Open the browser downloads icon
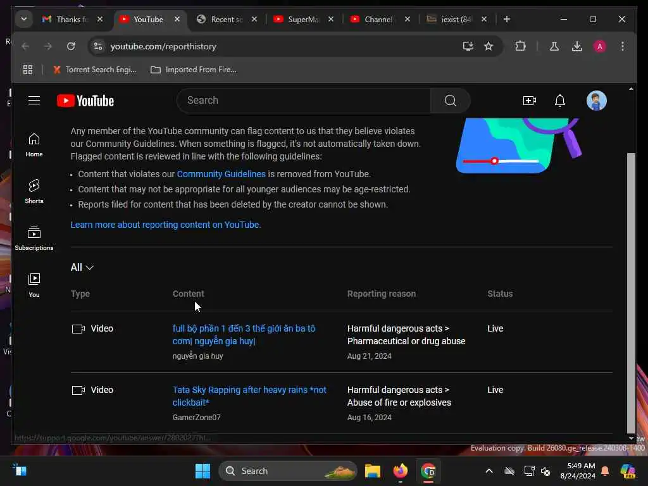This screenshot has height=486, width=648. 577,46
